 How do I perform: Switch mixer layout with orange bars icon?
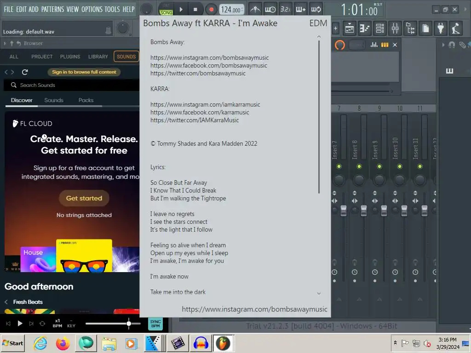point(385,45)
